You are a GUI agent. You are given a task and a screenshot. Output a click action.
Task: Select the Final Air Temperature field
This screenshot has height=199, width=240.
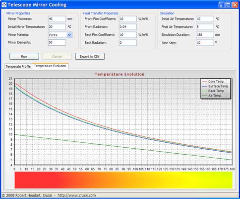[205, 27]
